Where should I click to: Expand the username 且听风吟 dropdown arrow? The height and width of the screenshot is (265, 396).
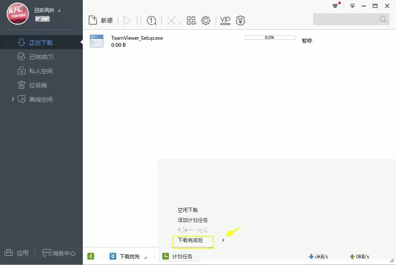pyautogui.click(x=59, y=10)
